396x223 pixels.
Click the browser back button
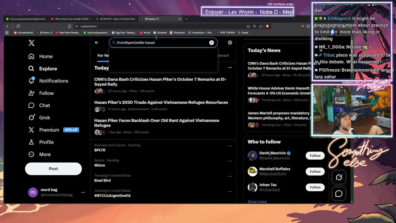(x=7, y=26)
